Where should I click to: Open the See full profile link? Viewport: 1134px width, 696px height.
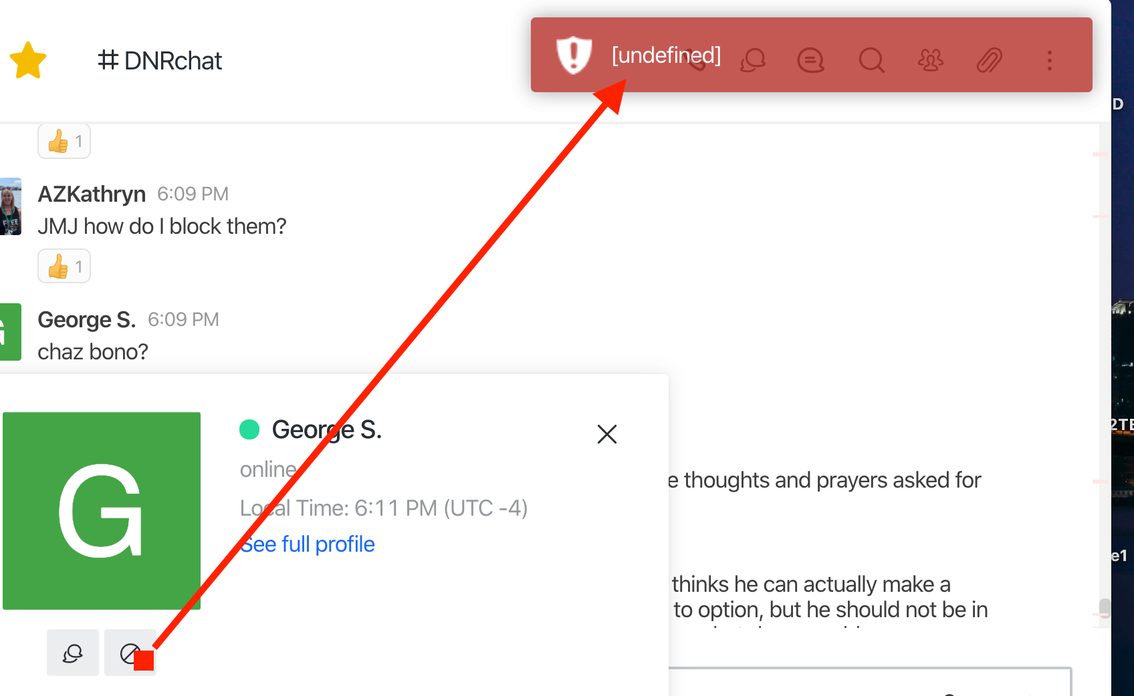click(x=308, y=544)
